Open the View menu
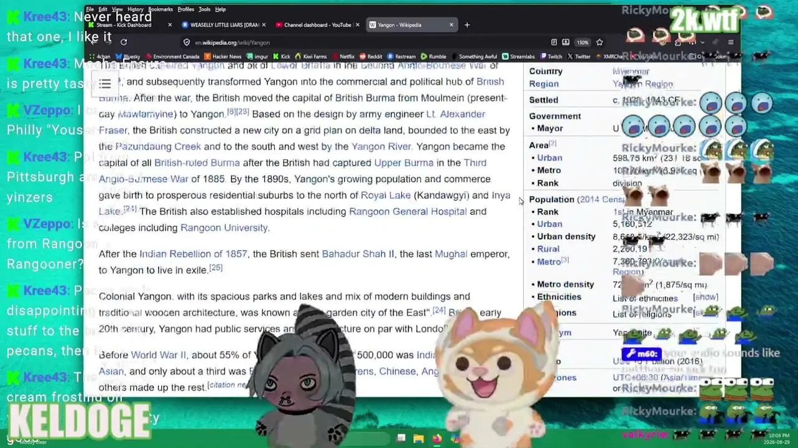 point(118,9)
